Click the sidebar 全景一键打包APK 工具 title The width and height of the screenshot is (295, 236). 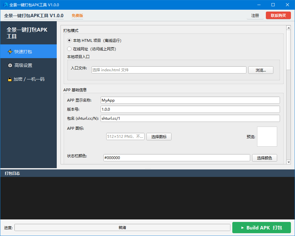(x=27, y=33)
